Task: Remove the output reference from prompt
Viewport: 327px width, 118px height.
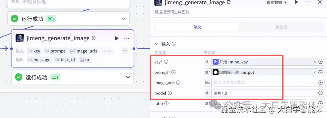Action: click(315, 72)
